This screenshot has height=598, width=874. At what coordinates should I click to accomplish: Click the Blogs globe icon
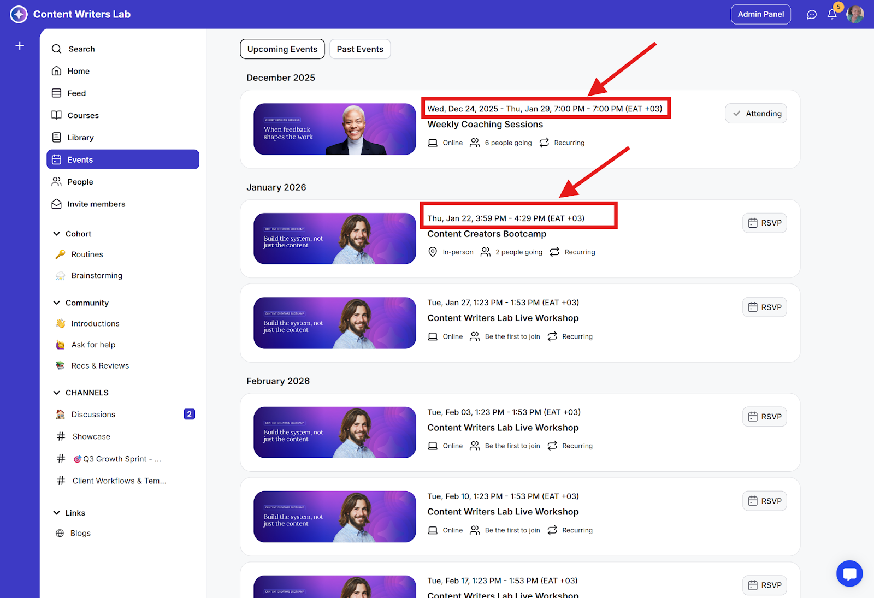tap(60, 534)
